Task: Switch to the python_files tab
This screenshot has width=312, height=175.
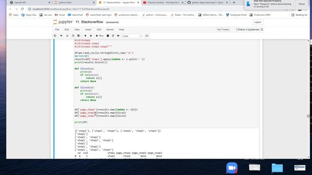Action: [74, 2]
